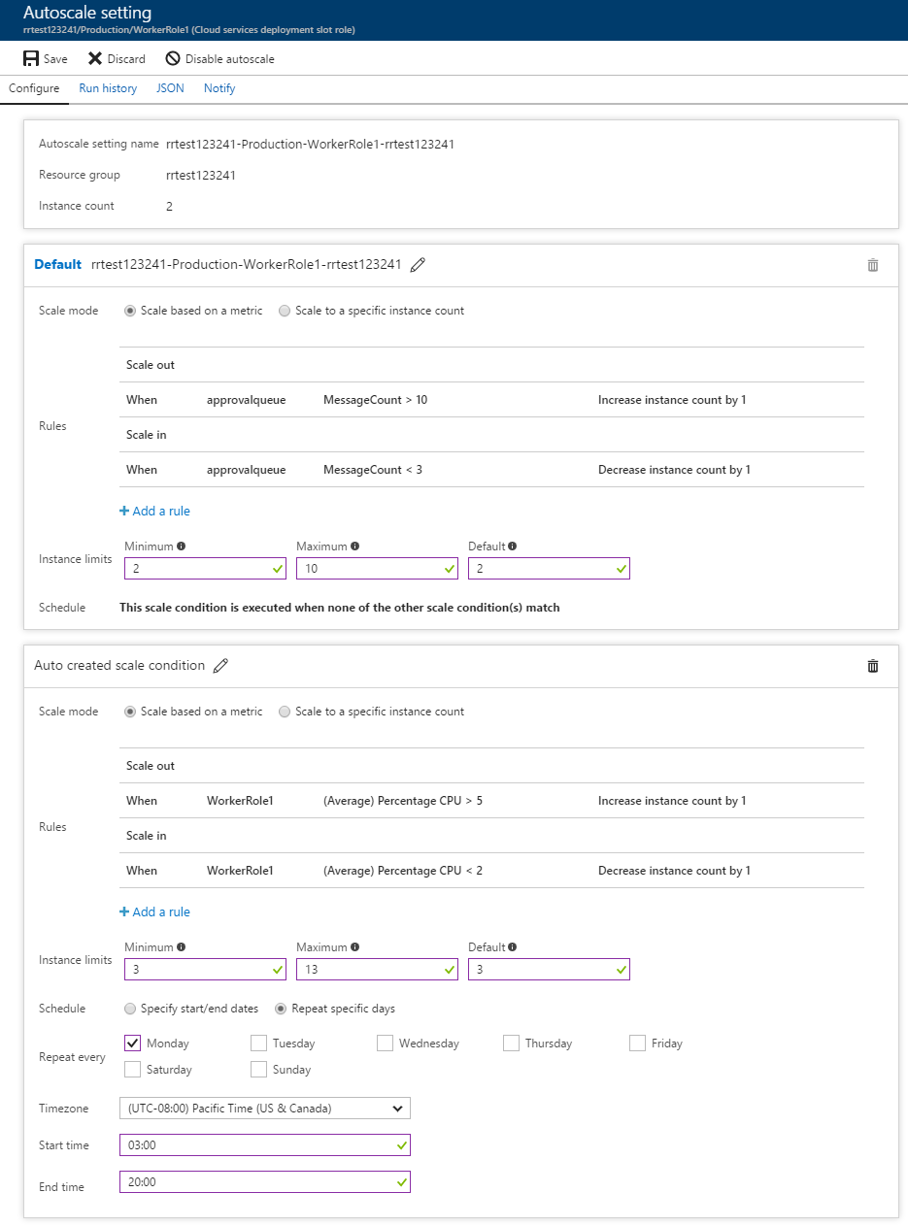Viewport: 908px width, 1226px height.
Task: Select 'Specify start/end dates' schedule option
Action: 130,1009
